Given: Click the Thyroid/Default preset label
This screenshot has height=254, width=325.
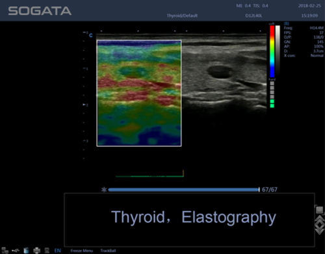Looking at the screenshot, I should [182, 16].
